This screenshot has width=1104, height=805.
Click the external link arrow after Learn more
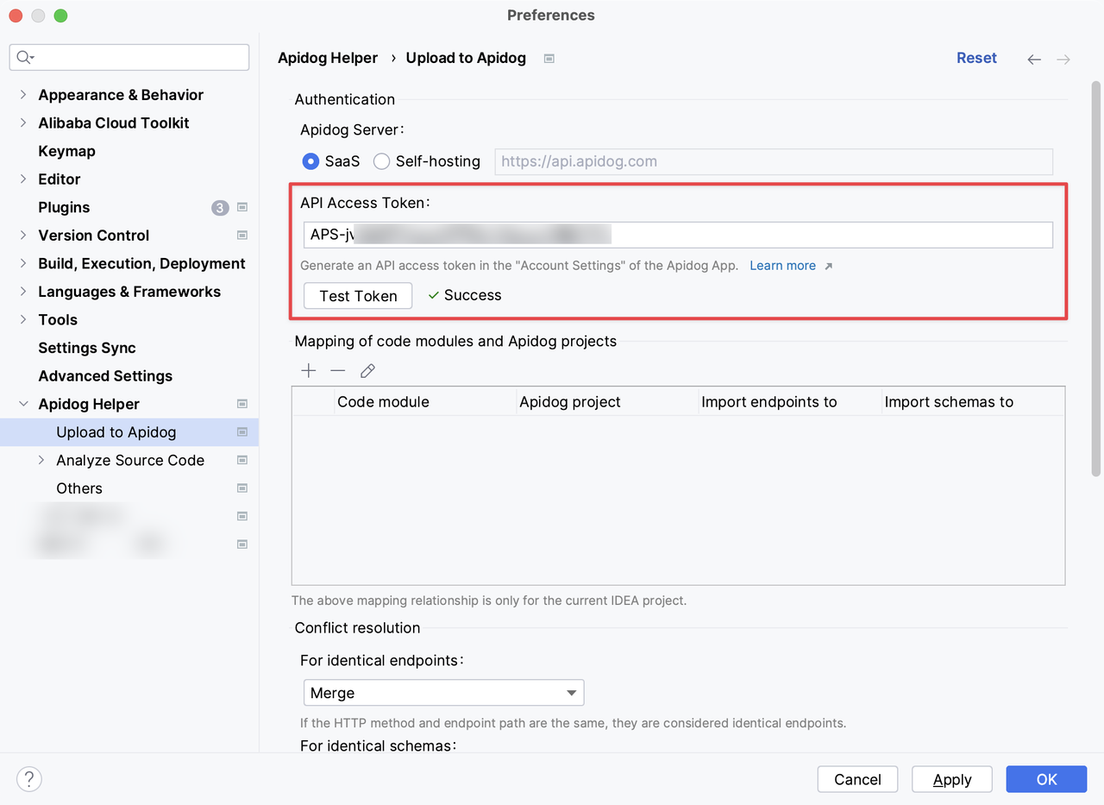click(x=828, y=267)
